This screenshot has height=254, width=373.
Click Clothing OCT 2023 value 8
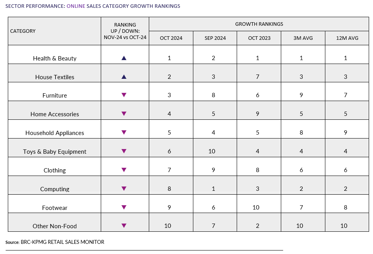[x=257, y=170]
